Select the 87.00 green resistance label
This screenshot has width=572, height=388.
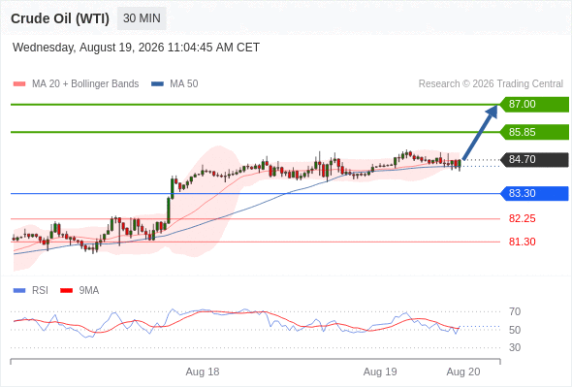click(534, 105)
